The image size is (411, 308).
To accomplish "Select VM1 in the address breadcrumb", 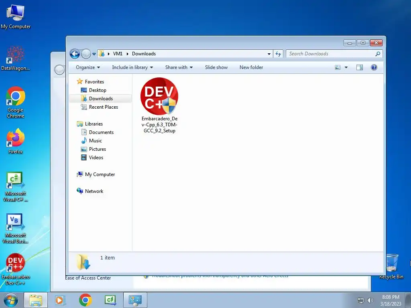I will pos(118,54).
